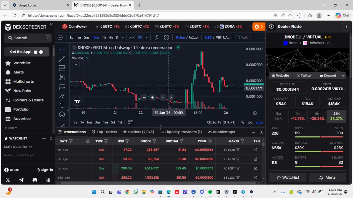The image size is (353, 198).
Task: Toggle the light/dark theme sun icon
Action: (x=48, y=180)
